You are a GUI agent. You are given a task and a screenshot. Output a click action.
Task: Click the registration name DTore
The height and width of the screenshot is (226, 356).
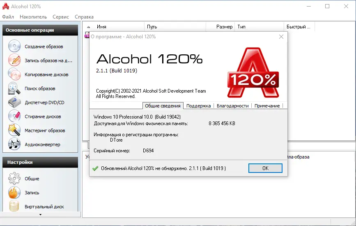[116, 140]
